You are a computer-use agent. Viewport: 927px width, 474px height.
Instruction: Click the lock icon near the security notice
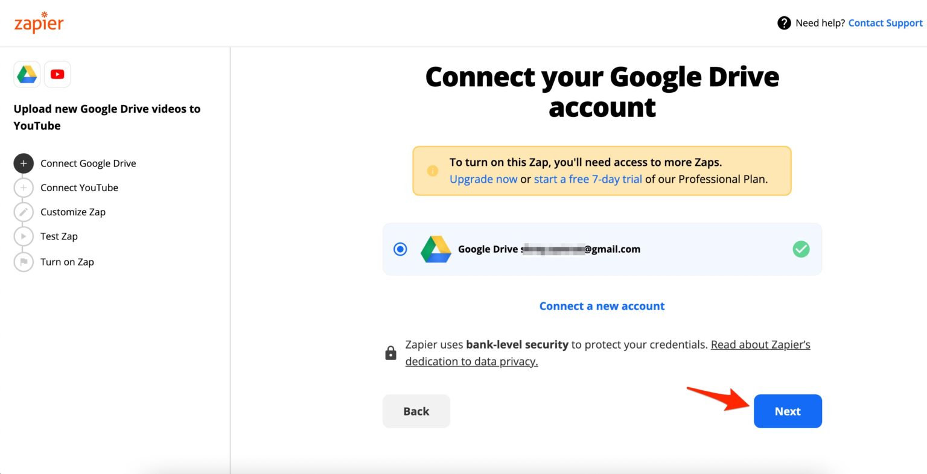pyautogui.click(x=390, y=352)
